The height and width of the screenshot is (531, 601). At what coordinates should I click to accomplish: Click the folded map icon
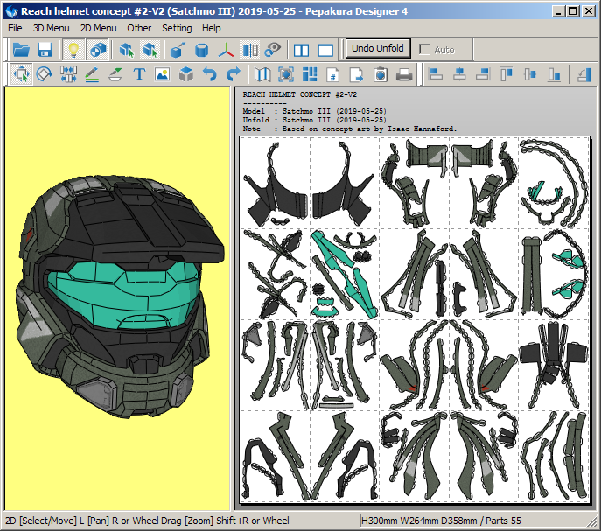tap(262, 74)
